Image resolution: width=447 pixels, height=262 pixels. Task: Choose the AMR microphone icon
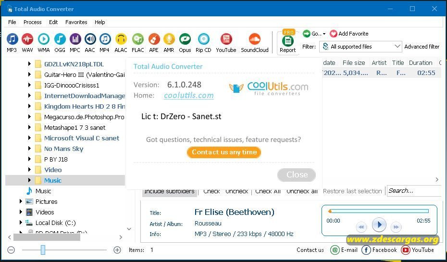click(x=169, y=39)
